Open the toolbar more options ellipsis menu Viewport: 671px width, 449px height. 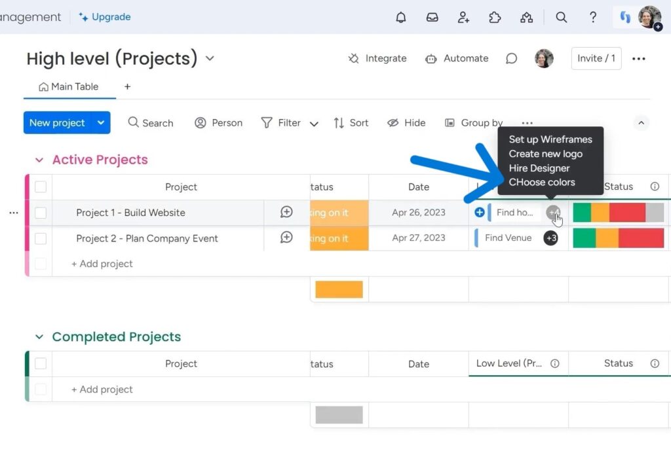click(x=527, y=122)
